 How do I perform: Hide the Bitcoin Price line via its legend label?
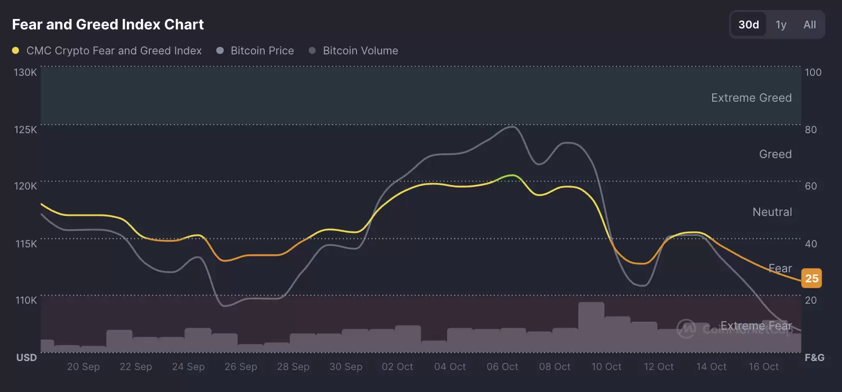point(262,50)
